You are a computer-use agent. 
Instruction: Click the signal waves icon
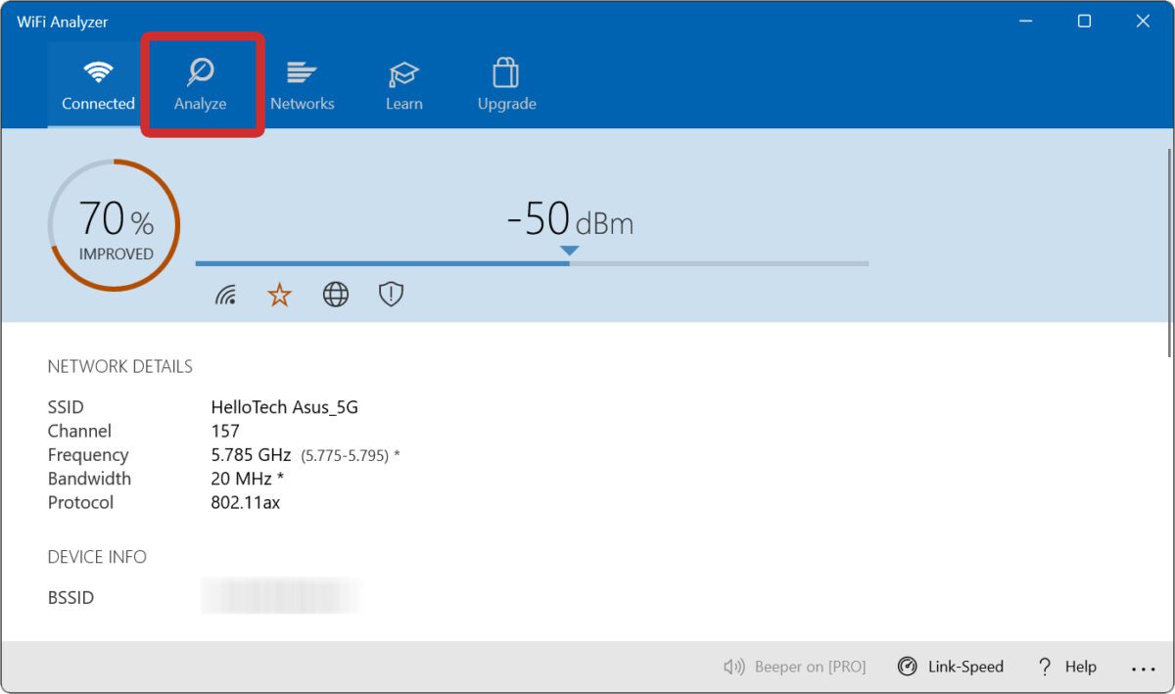click(225, 295)
